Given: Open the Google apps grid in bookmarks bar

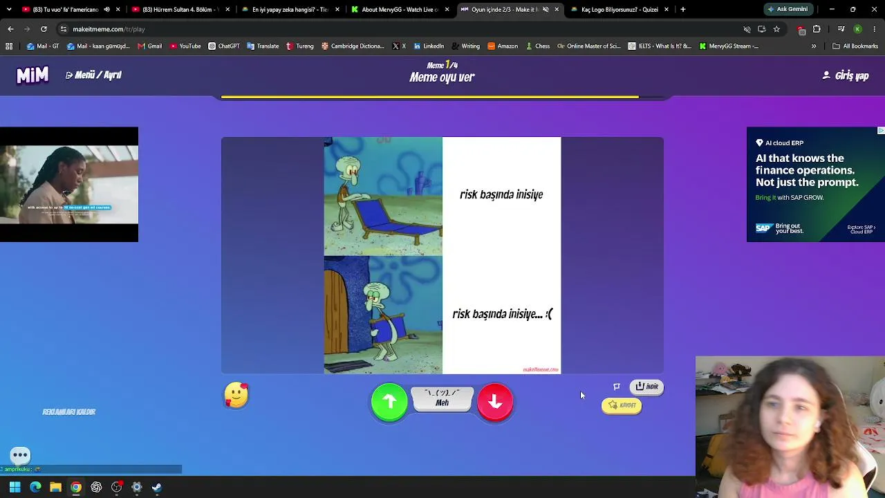Looking at the screenshot, I should point(9,46).
